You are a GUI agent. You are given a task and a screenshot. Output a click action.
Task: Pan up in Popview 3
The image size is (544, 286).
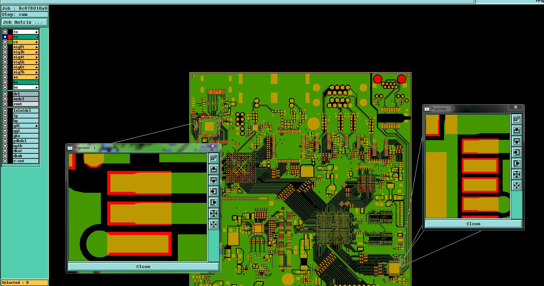517,130
